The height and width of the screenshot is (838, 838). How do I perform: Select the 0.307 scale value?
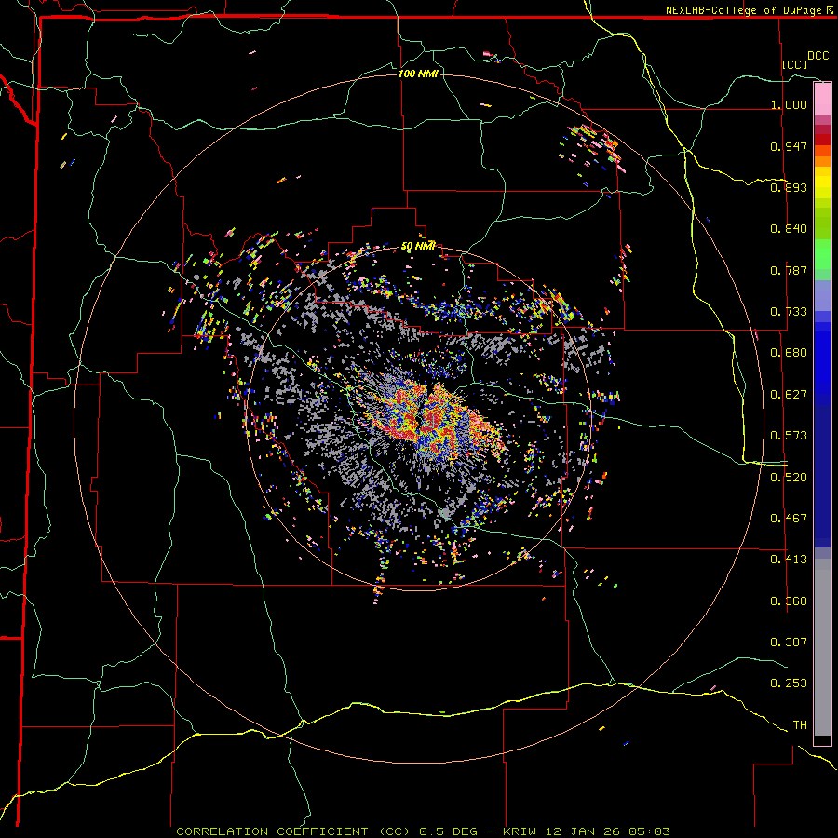tap(789, 642)
